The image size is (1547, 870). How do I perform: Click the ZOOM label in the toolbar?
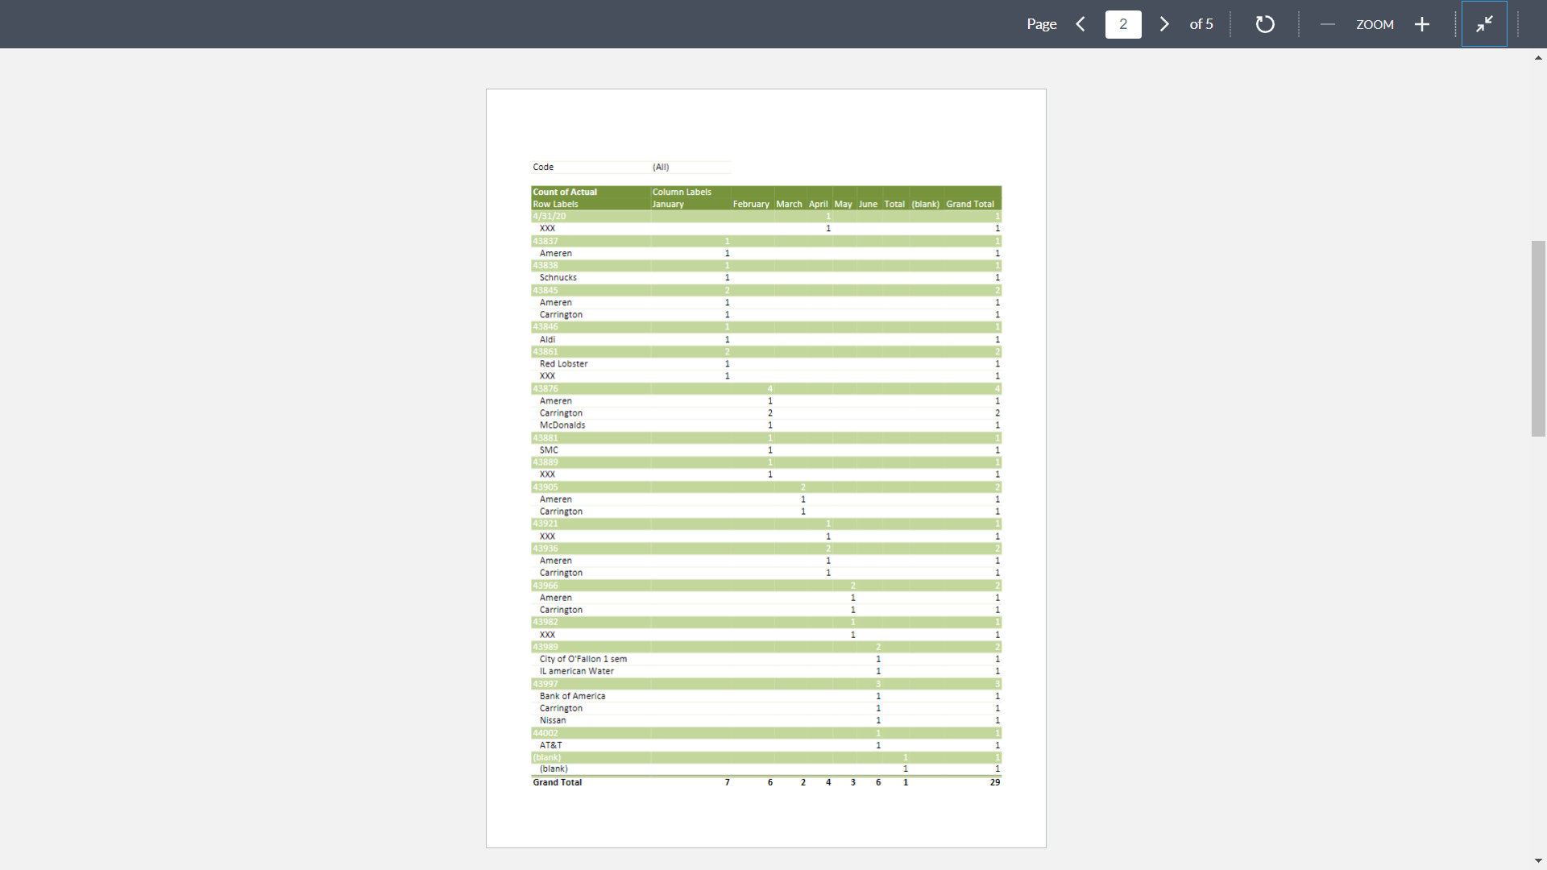[x=1375, y=24]
